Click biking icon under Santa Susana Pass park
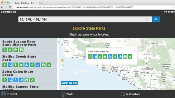The image size is (175, 98). tap(5, 50)
